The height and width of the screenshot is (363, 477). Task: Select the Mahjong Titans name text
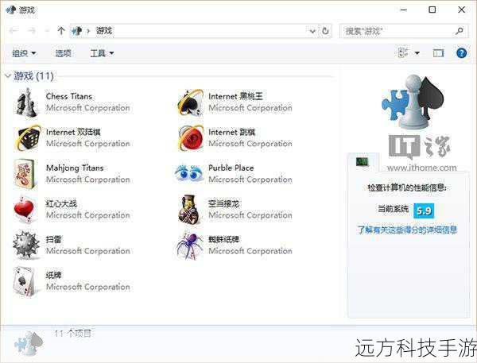75,168
